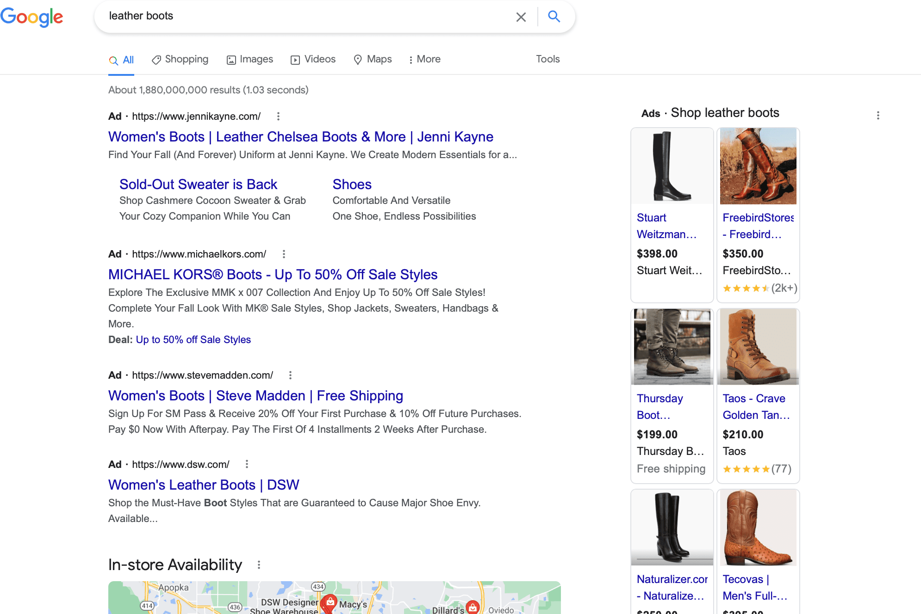921x614 pixels.
Task: Open MICHAEL KORS Boots sale ad link
Action: click(273, 275)
